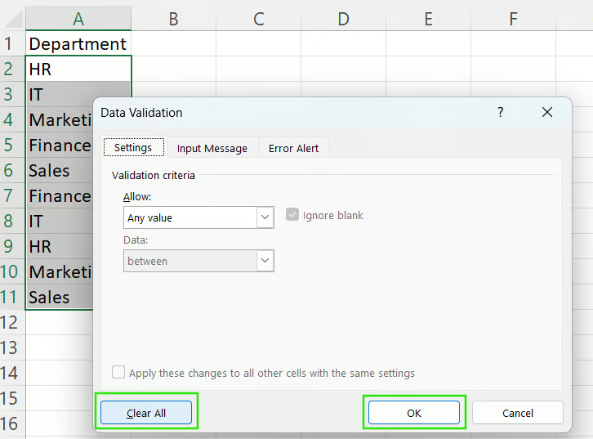Click column F header

(x=513, y=19)
